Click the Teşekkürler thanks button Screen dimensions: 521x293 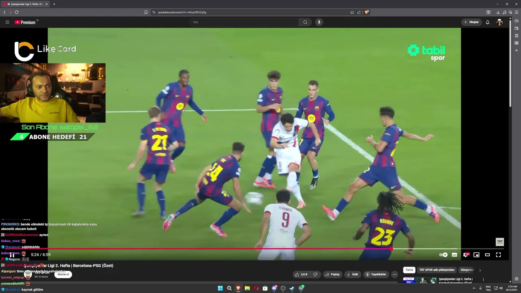tap(376, 274)
